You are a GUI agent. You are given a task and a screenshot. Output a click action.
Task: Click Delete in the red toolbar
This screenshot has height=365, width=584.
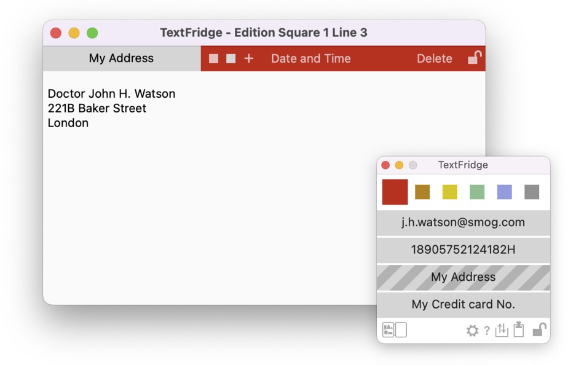click(434, 58)
